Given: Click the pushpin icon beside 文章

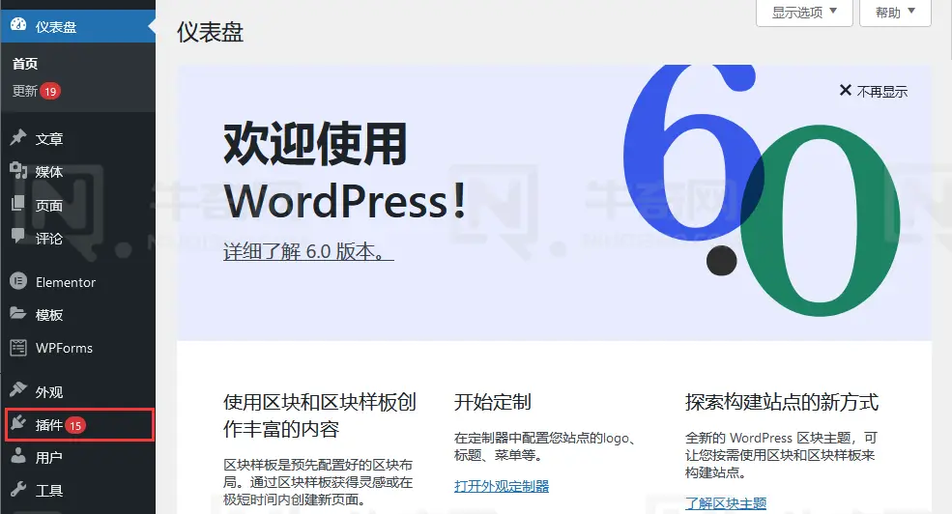Looking at the screenshot, I should [x=18, y=138].
